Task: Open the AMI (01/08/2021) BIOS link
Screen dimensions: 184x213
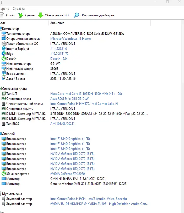Action: pos(62,124)
